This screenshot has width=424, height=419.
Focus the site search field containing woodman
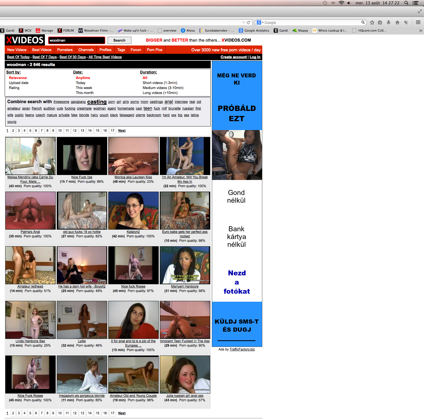76,40
